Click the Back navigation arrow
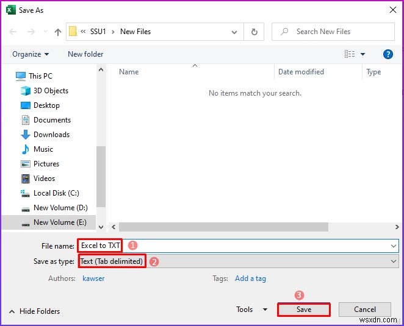This screenshot has width=404, height=326. click(13, 32)
